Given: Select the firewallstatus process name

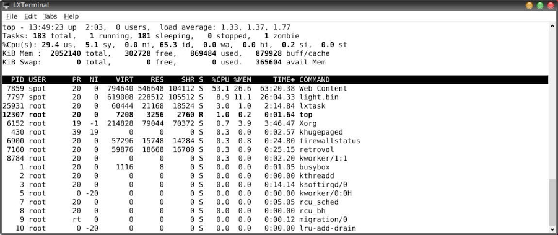Looking at the screenshot, I should (x=330, y=141).
